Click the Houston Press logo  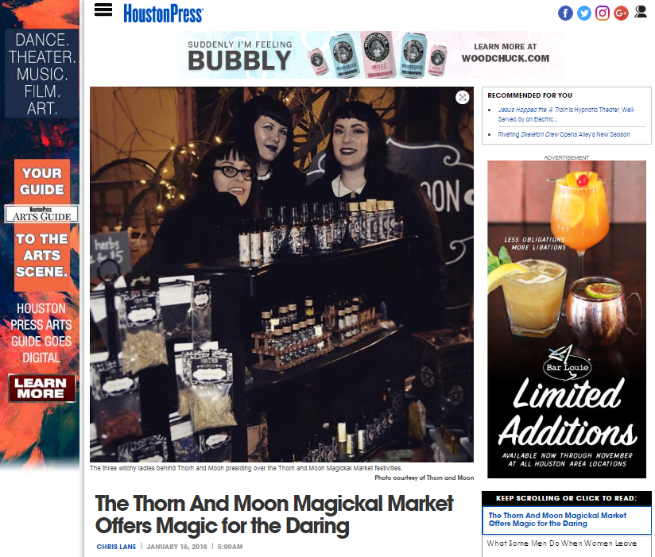pos(163,14)
